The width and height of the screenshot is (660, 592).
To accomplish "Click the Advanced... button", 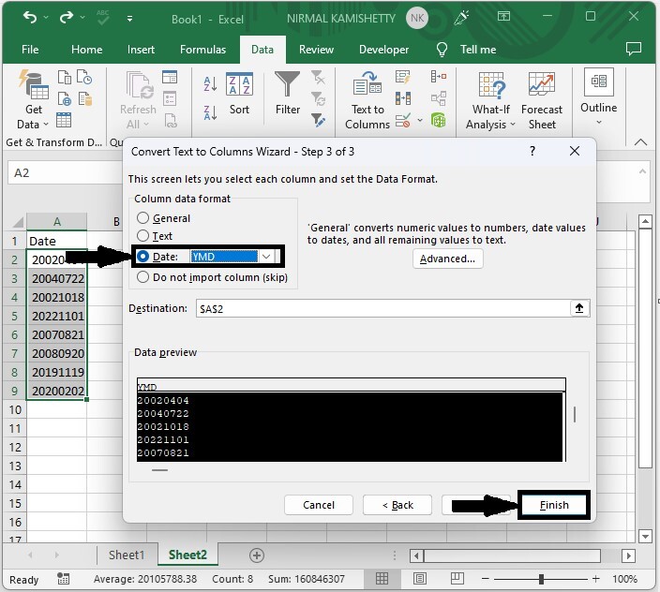I will point(447,259).
